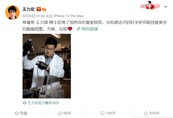The height and width of the screenshot is (118, 173).
Task: Click the 61035 likes count
Action: point(154,113)
